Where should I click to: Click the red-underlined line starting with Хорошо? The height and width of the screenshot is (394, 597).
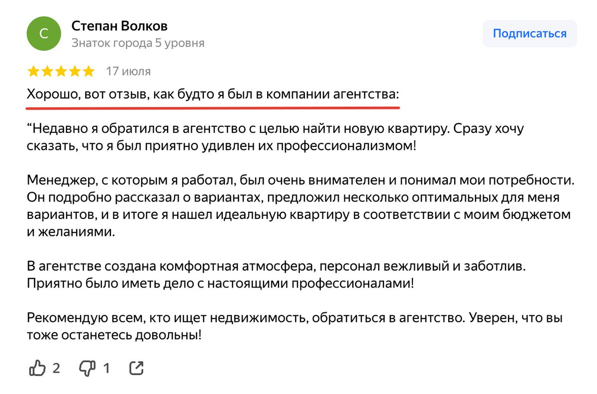[x=212, y=94]
